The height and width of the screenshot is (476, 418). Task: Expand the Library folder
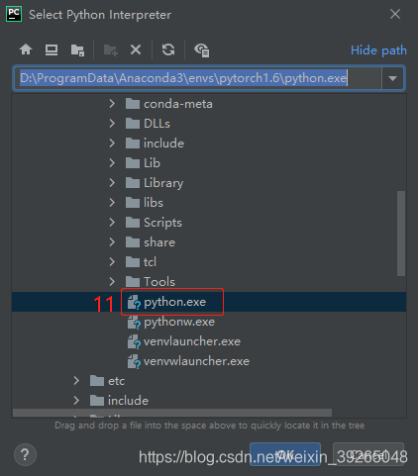pos(112,183)
